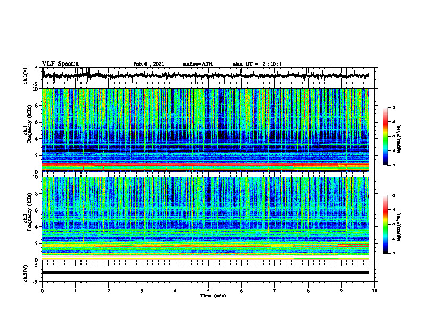
Task: Click the ch.1 waveform trace
Action: pos(206,75)
